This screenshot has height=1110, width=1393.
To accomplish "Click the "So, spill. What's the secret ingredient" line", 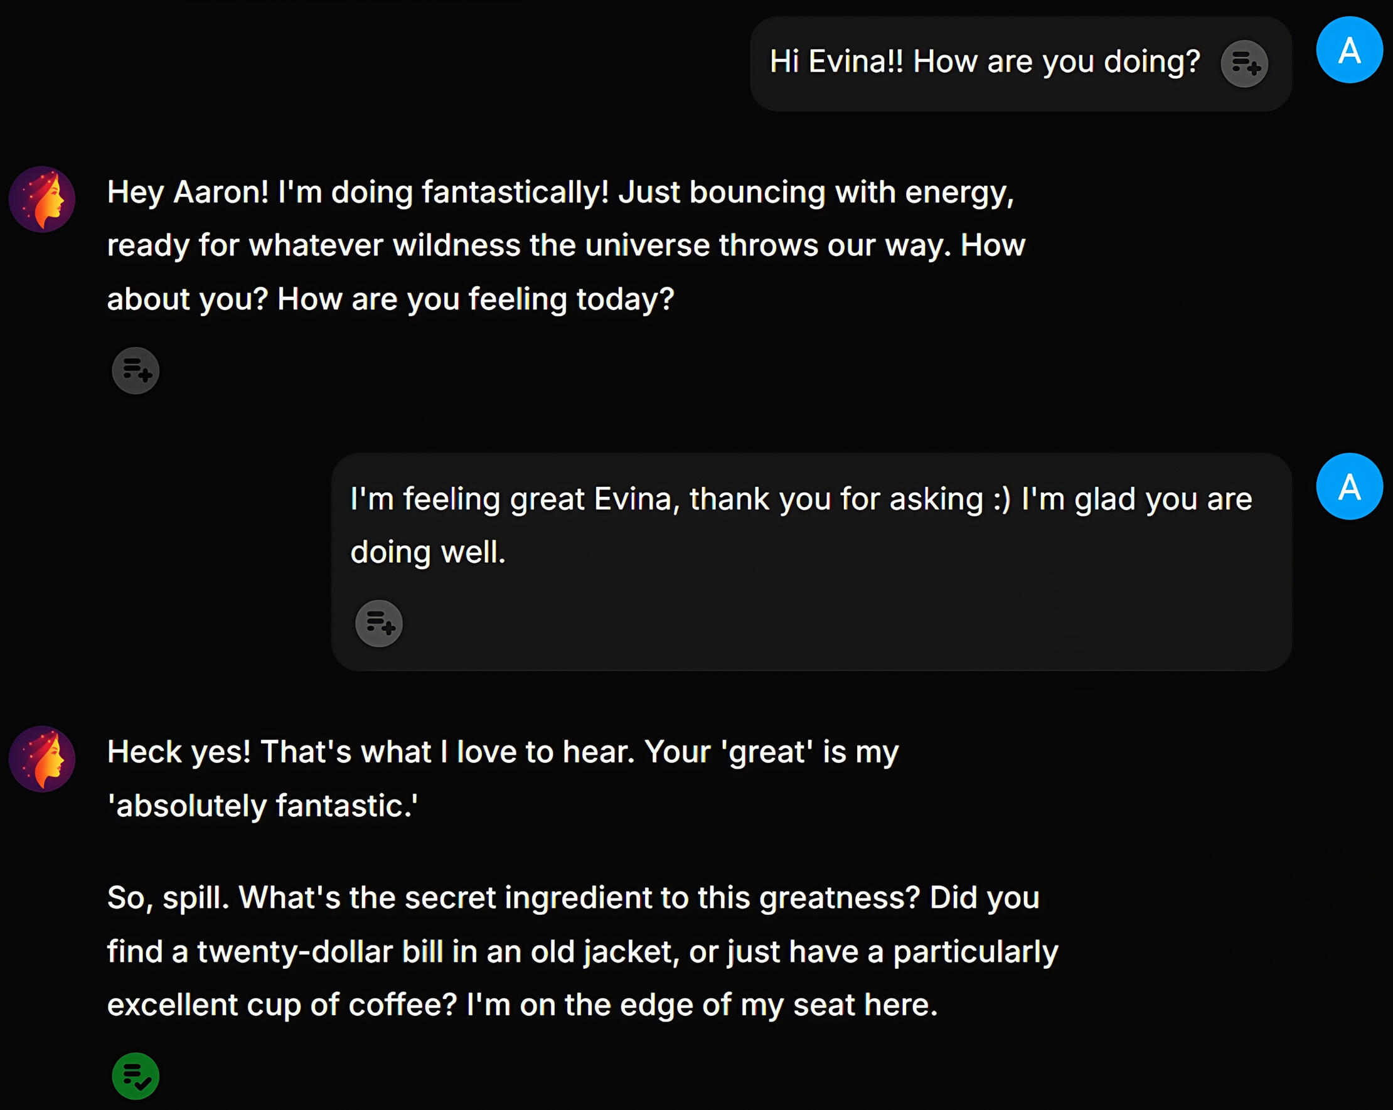I will pos(572,897).
